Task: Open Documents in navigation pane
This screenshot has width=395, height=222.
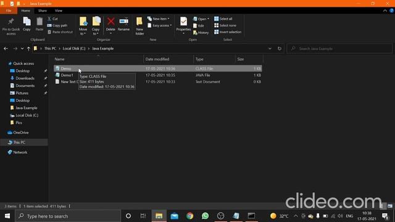Action: click(25, 86)
